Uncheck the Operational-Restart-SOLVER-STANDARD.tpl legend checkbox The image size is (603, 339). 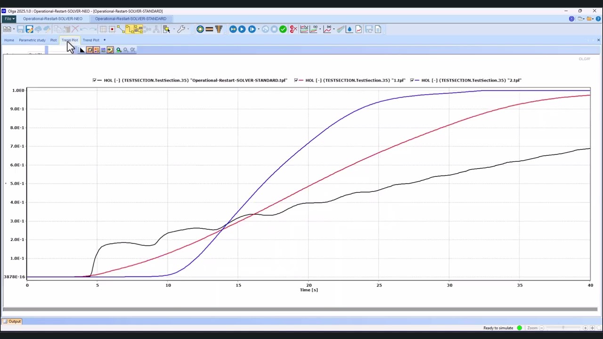point(94,80)
